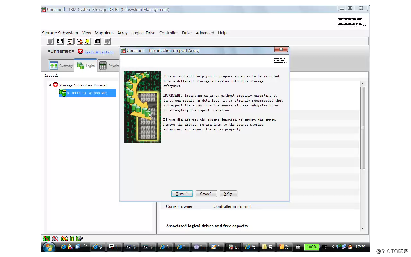
Task: Click Help button in the Import Array dialog
Action: (228, 194)
